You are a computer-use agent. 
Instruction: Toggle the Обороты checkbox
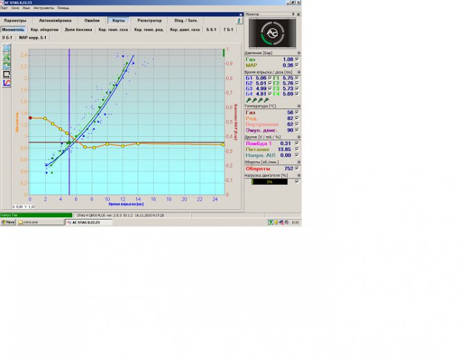298,168
